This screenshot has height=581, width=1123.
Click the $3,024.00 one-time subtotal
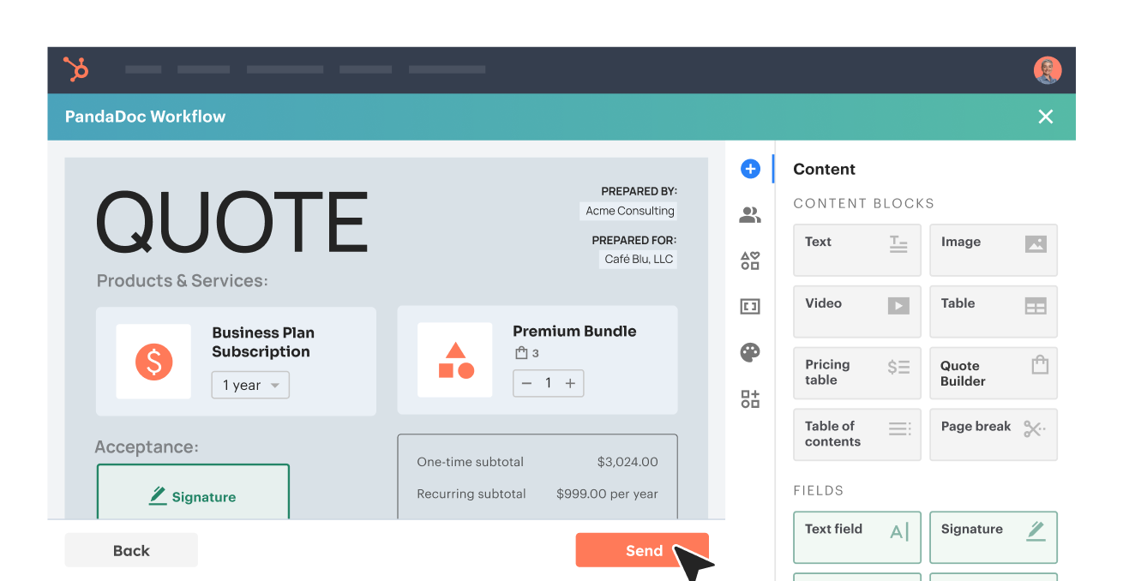click(628, 462)
